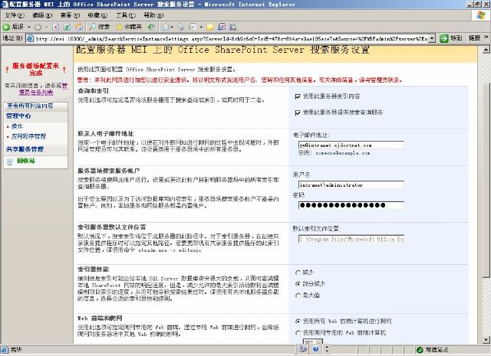Screen dimensions: 491x356
Task: Click the status bar page icon
Action: pos(5,349)
